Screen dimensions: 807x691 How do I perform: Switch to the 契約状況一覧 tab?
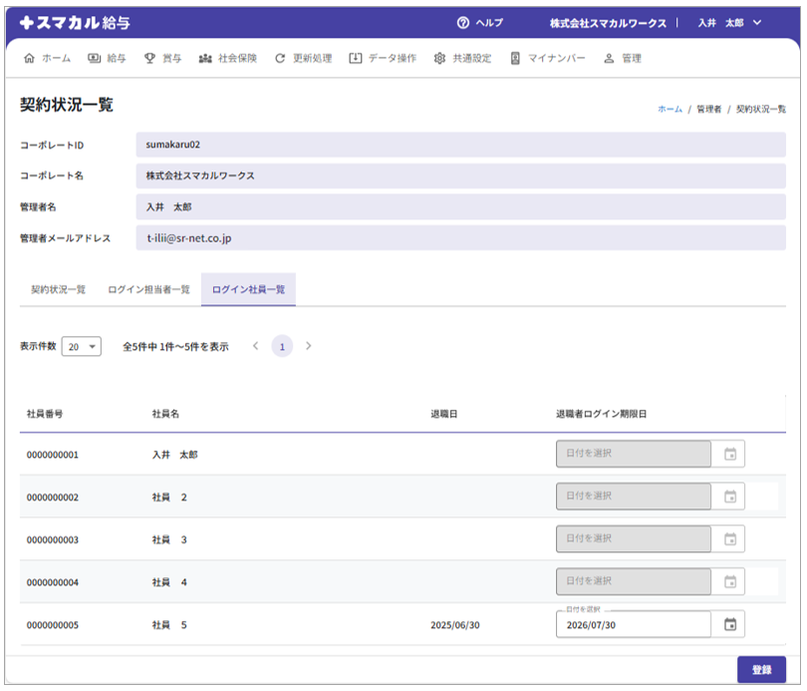(58, 289)
